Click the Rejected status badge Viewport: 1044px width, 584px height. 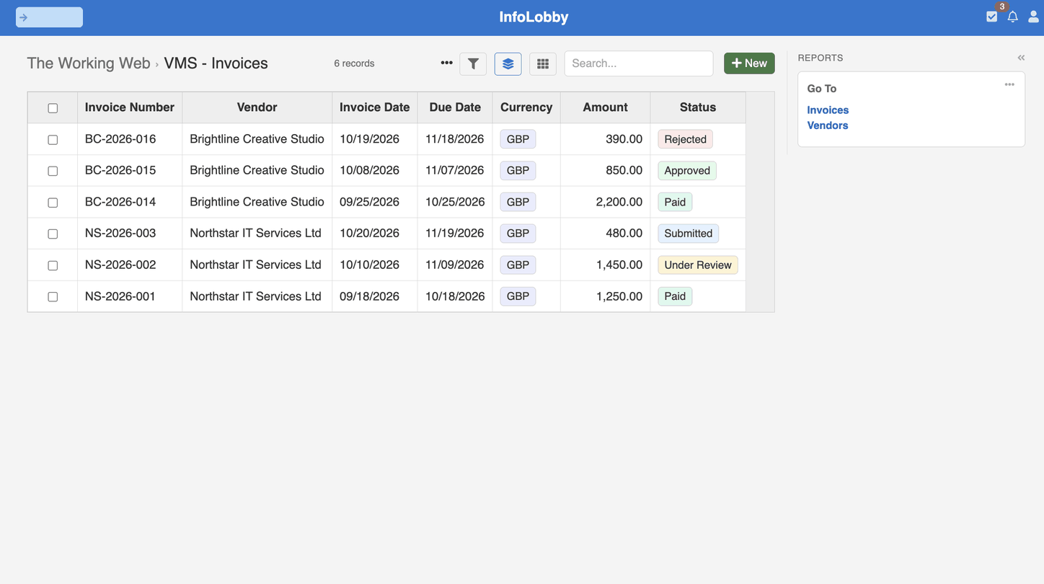click(685, 139)
